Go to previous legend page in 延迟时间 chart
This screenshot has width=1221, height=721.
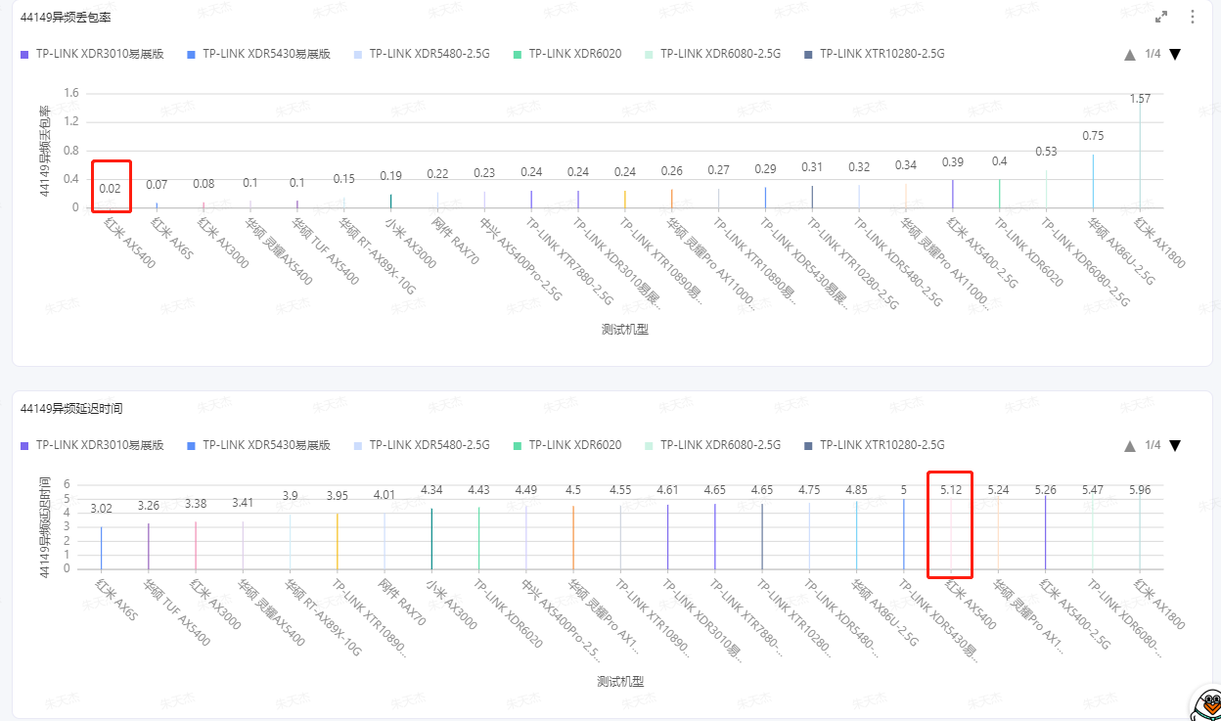1130,445
